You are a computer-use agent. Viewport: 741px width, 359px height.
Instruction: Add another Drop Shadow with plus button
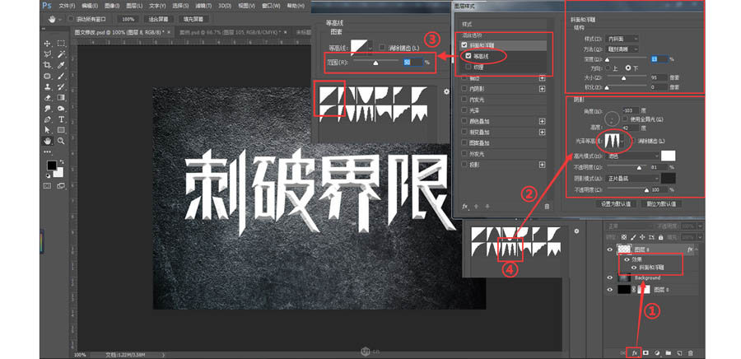(542, 165)
